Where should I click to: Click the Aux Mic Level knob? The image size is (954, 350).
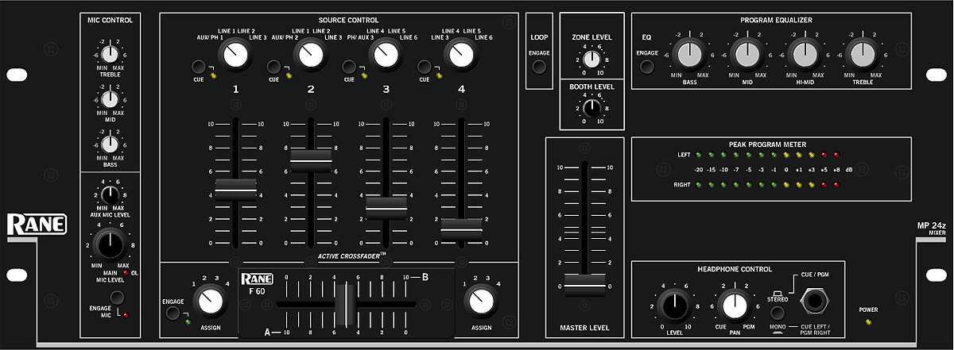(x=111, y=194)
